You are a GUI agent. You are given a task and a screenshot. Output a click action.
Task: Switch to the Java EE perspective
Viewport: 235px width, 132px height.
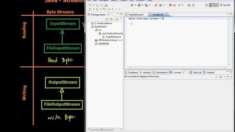[225, 5]
